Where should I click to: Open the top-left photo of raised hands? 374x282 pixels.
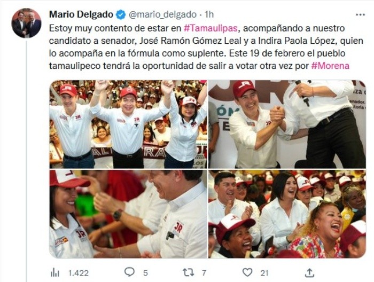coord(128,124)
